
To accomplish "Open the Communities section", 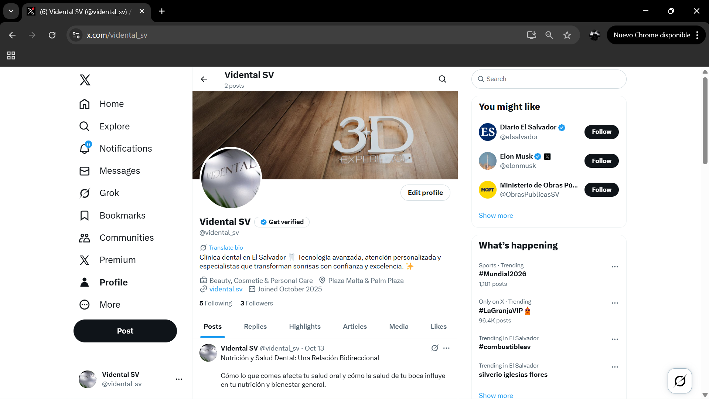I will 126,238.
